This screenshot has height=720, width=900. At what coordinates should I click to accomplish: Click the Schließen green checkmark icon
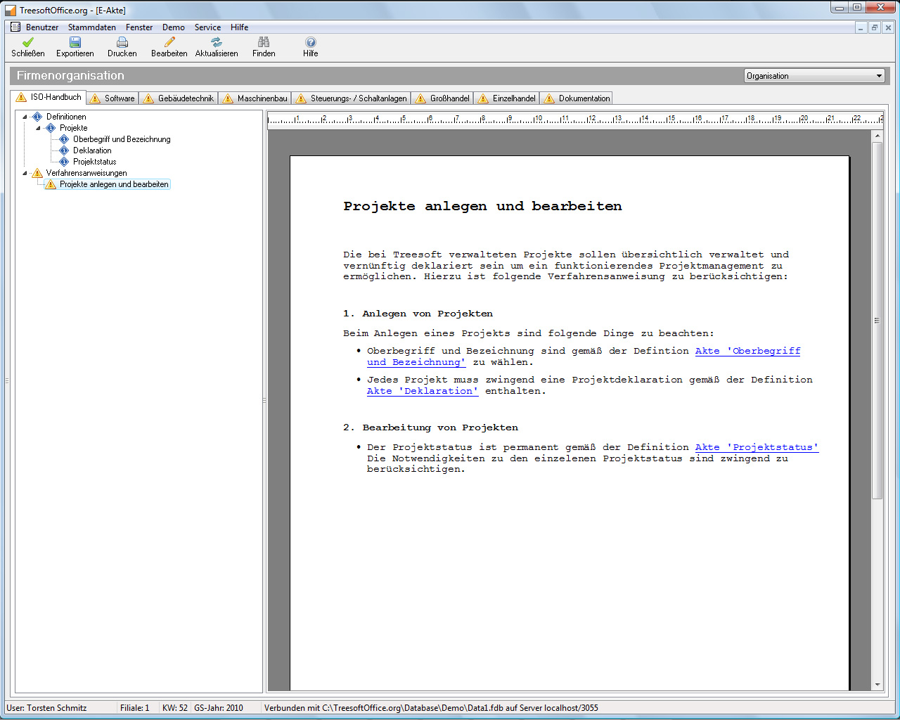click(x=28, y=42)
